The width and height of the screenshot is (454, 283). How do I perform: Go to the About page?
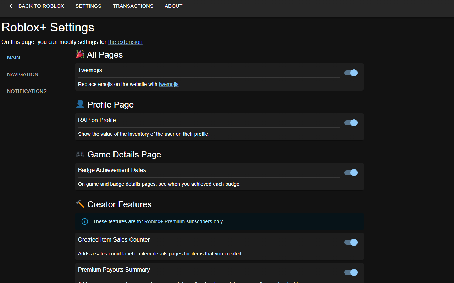173,6
